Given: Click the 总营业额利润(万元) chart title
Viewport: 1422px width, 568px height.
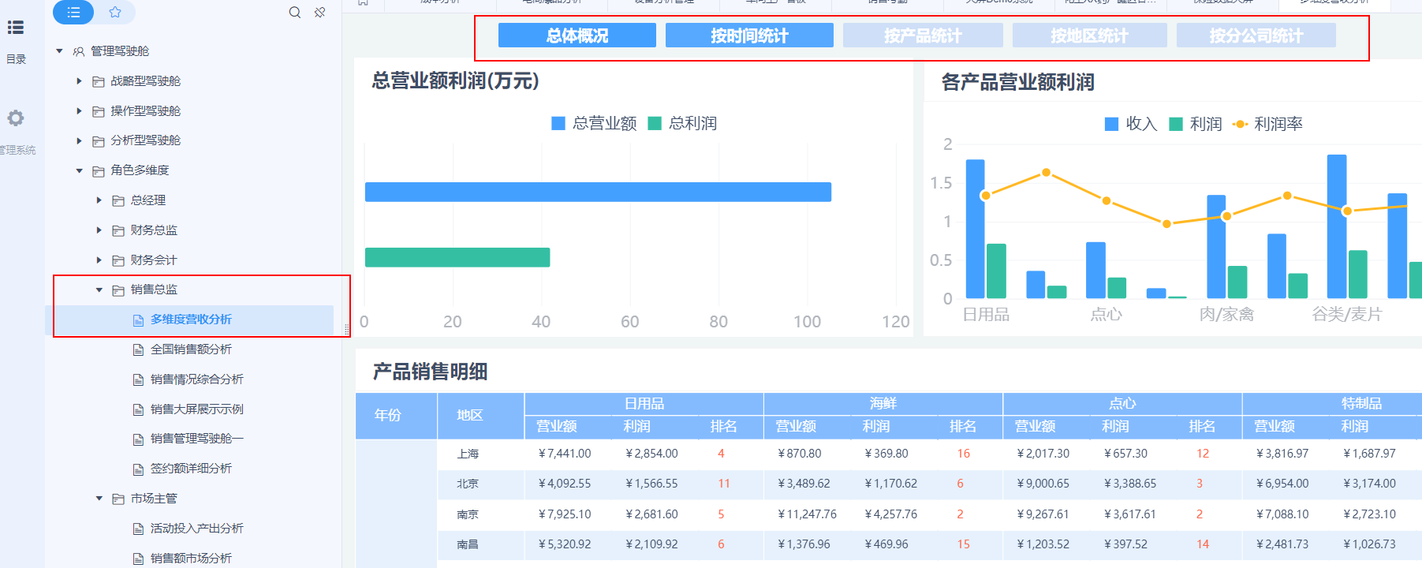Looking at the screenshot, I should (x=455, y=80).
